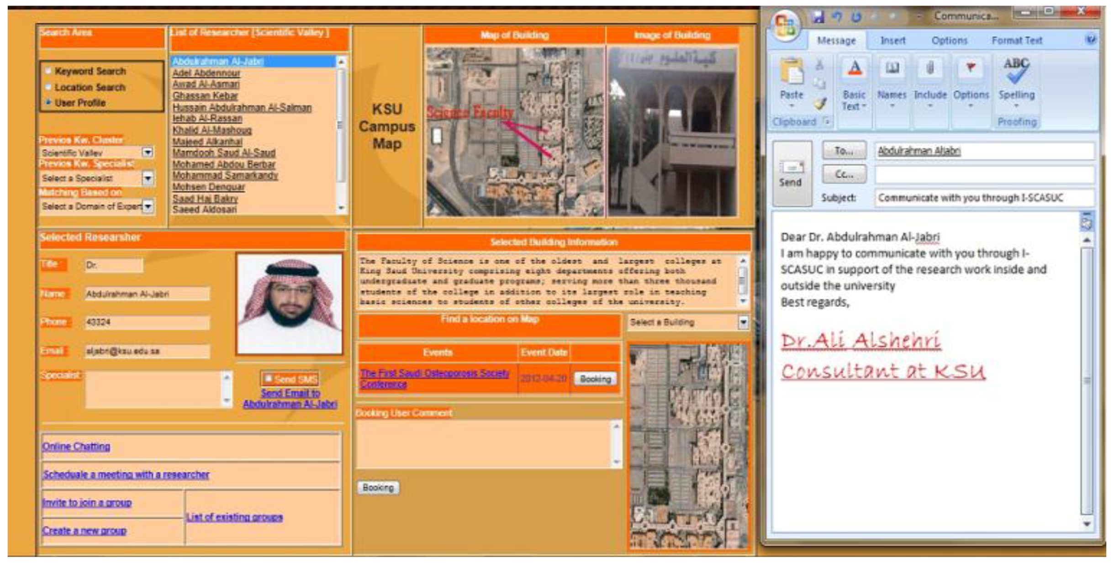Screen dimensions: 1114x563
Task: Open the Online Chatting link
Action: (76, 446)
